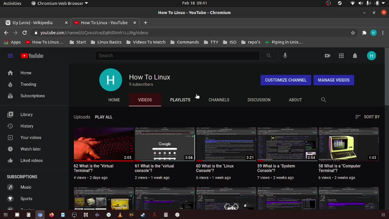The width and height of the screenshot is (389, 219).
Task: Open video thumbnail 58 Computer Terminal
Action: 349,144
